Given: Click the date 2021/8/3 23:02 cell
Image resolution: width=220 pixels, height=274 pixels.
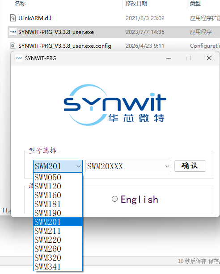Looking at the screenshot, I should click(145, 18).
